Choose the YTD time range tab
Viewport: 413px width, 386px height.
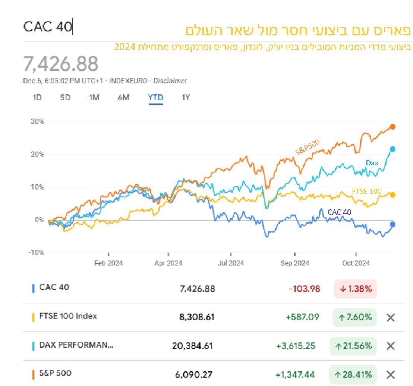[x=155, y=98]
